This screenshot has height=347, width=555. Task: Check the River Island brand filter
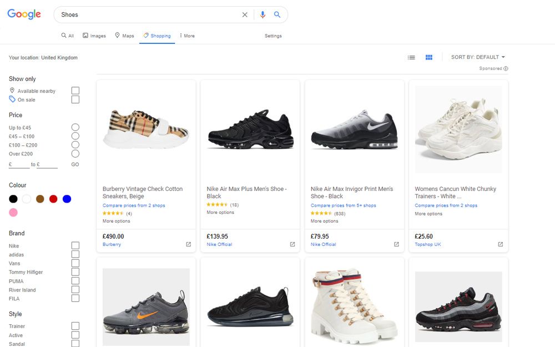(x=75, y=290)
